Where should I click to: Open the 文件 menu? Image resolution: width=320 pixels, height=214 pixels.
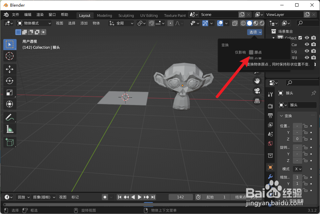coord(16,15)
